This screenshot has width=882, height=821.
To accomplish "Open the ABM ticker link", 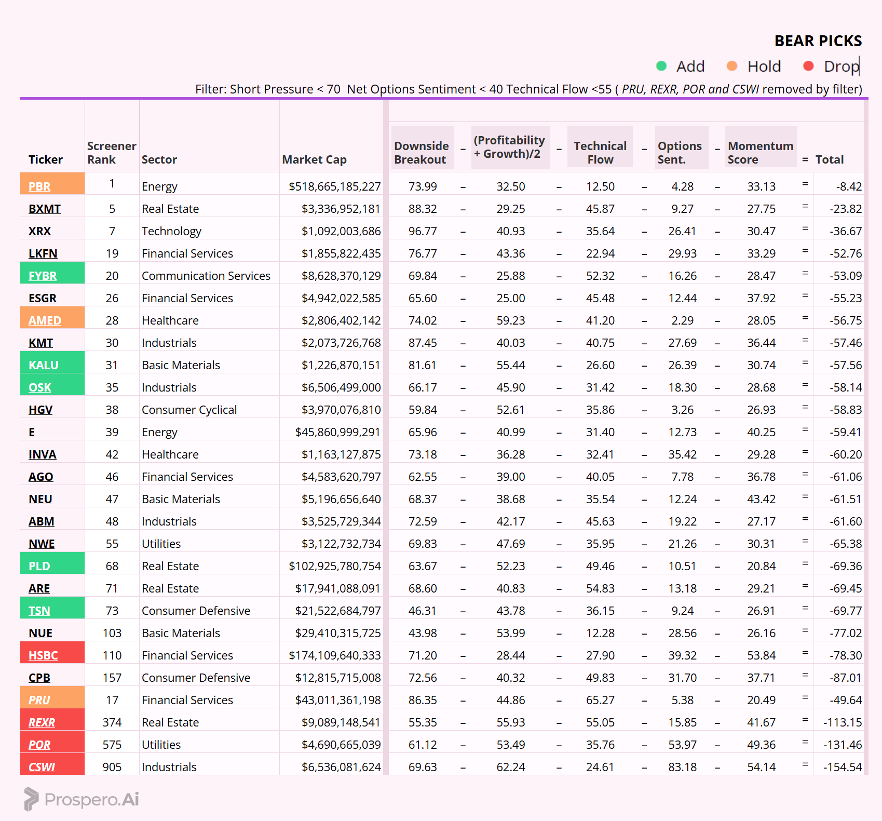I will pyautogui.click(x=42, y=521).
